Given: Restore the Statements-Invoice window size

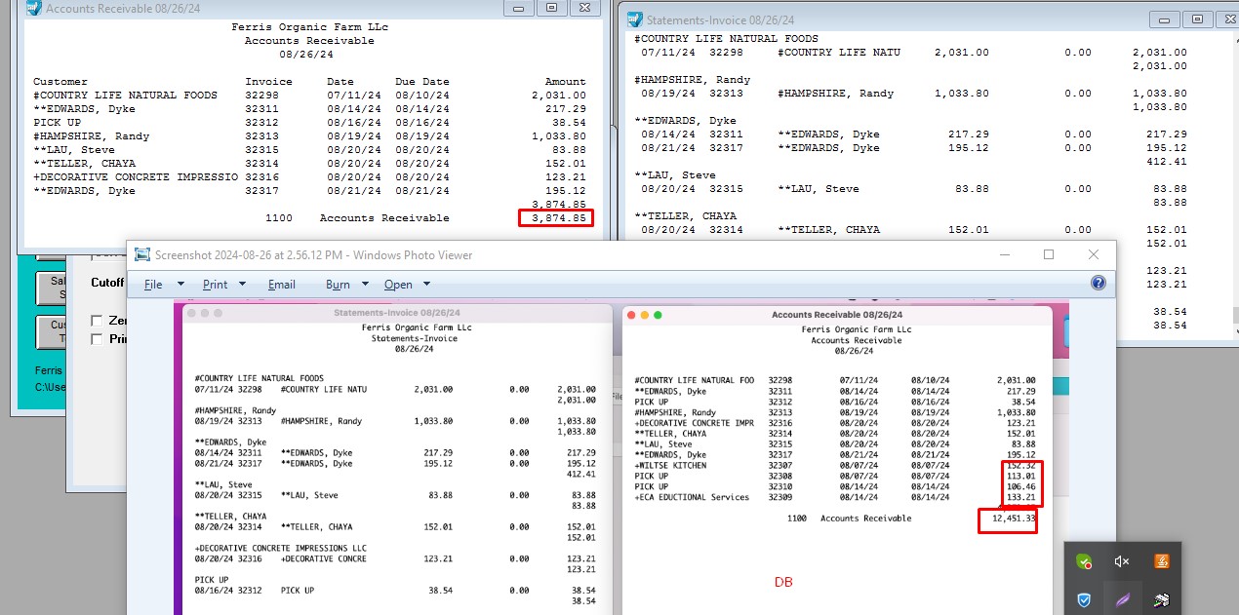Looking at the screenshot, I should (1197, 19).
